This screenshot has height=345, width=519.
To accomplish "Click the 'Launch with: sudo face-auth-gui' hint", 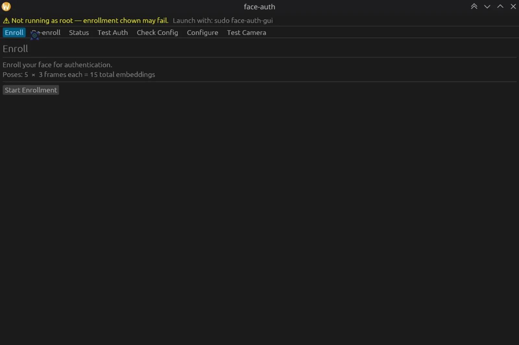I will click(223, 21).
